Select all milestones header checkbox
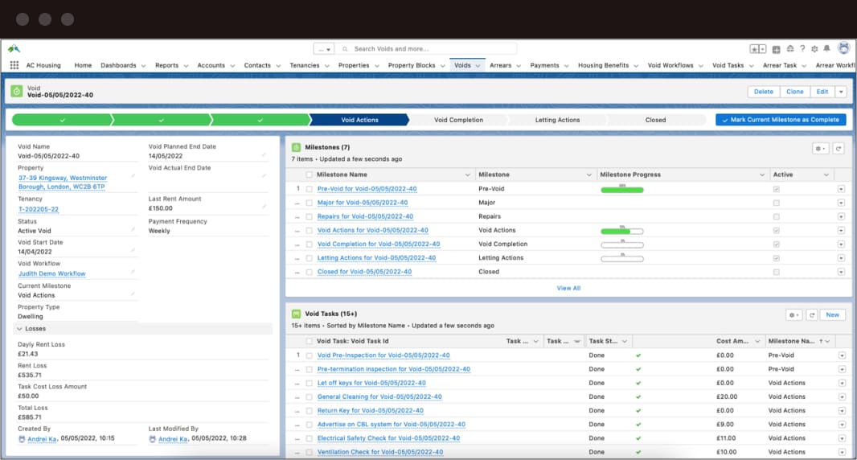The height and width of the screenshot is (460, 857). [x=310, y=175]
